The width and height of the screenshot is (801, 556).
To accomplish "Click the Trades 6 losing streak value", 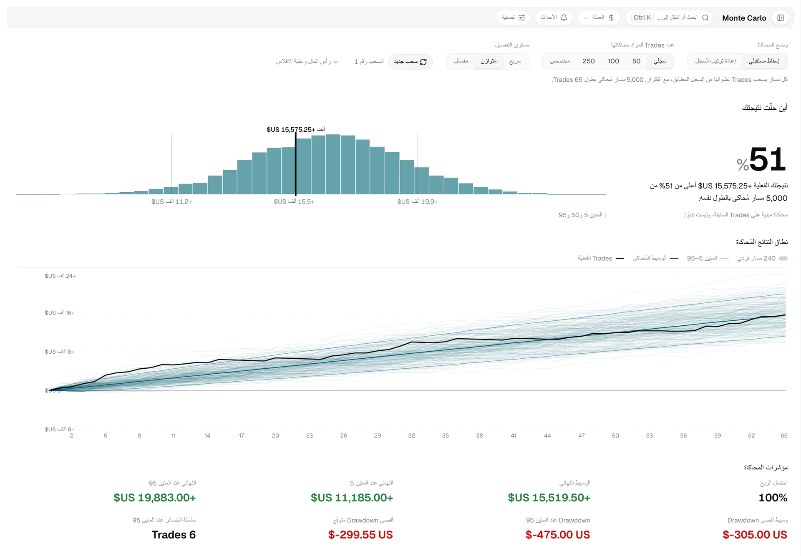I will 174,535.
